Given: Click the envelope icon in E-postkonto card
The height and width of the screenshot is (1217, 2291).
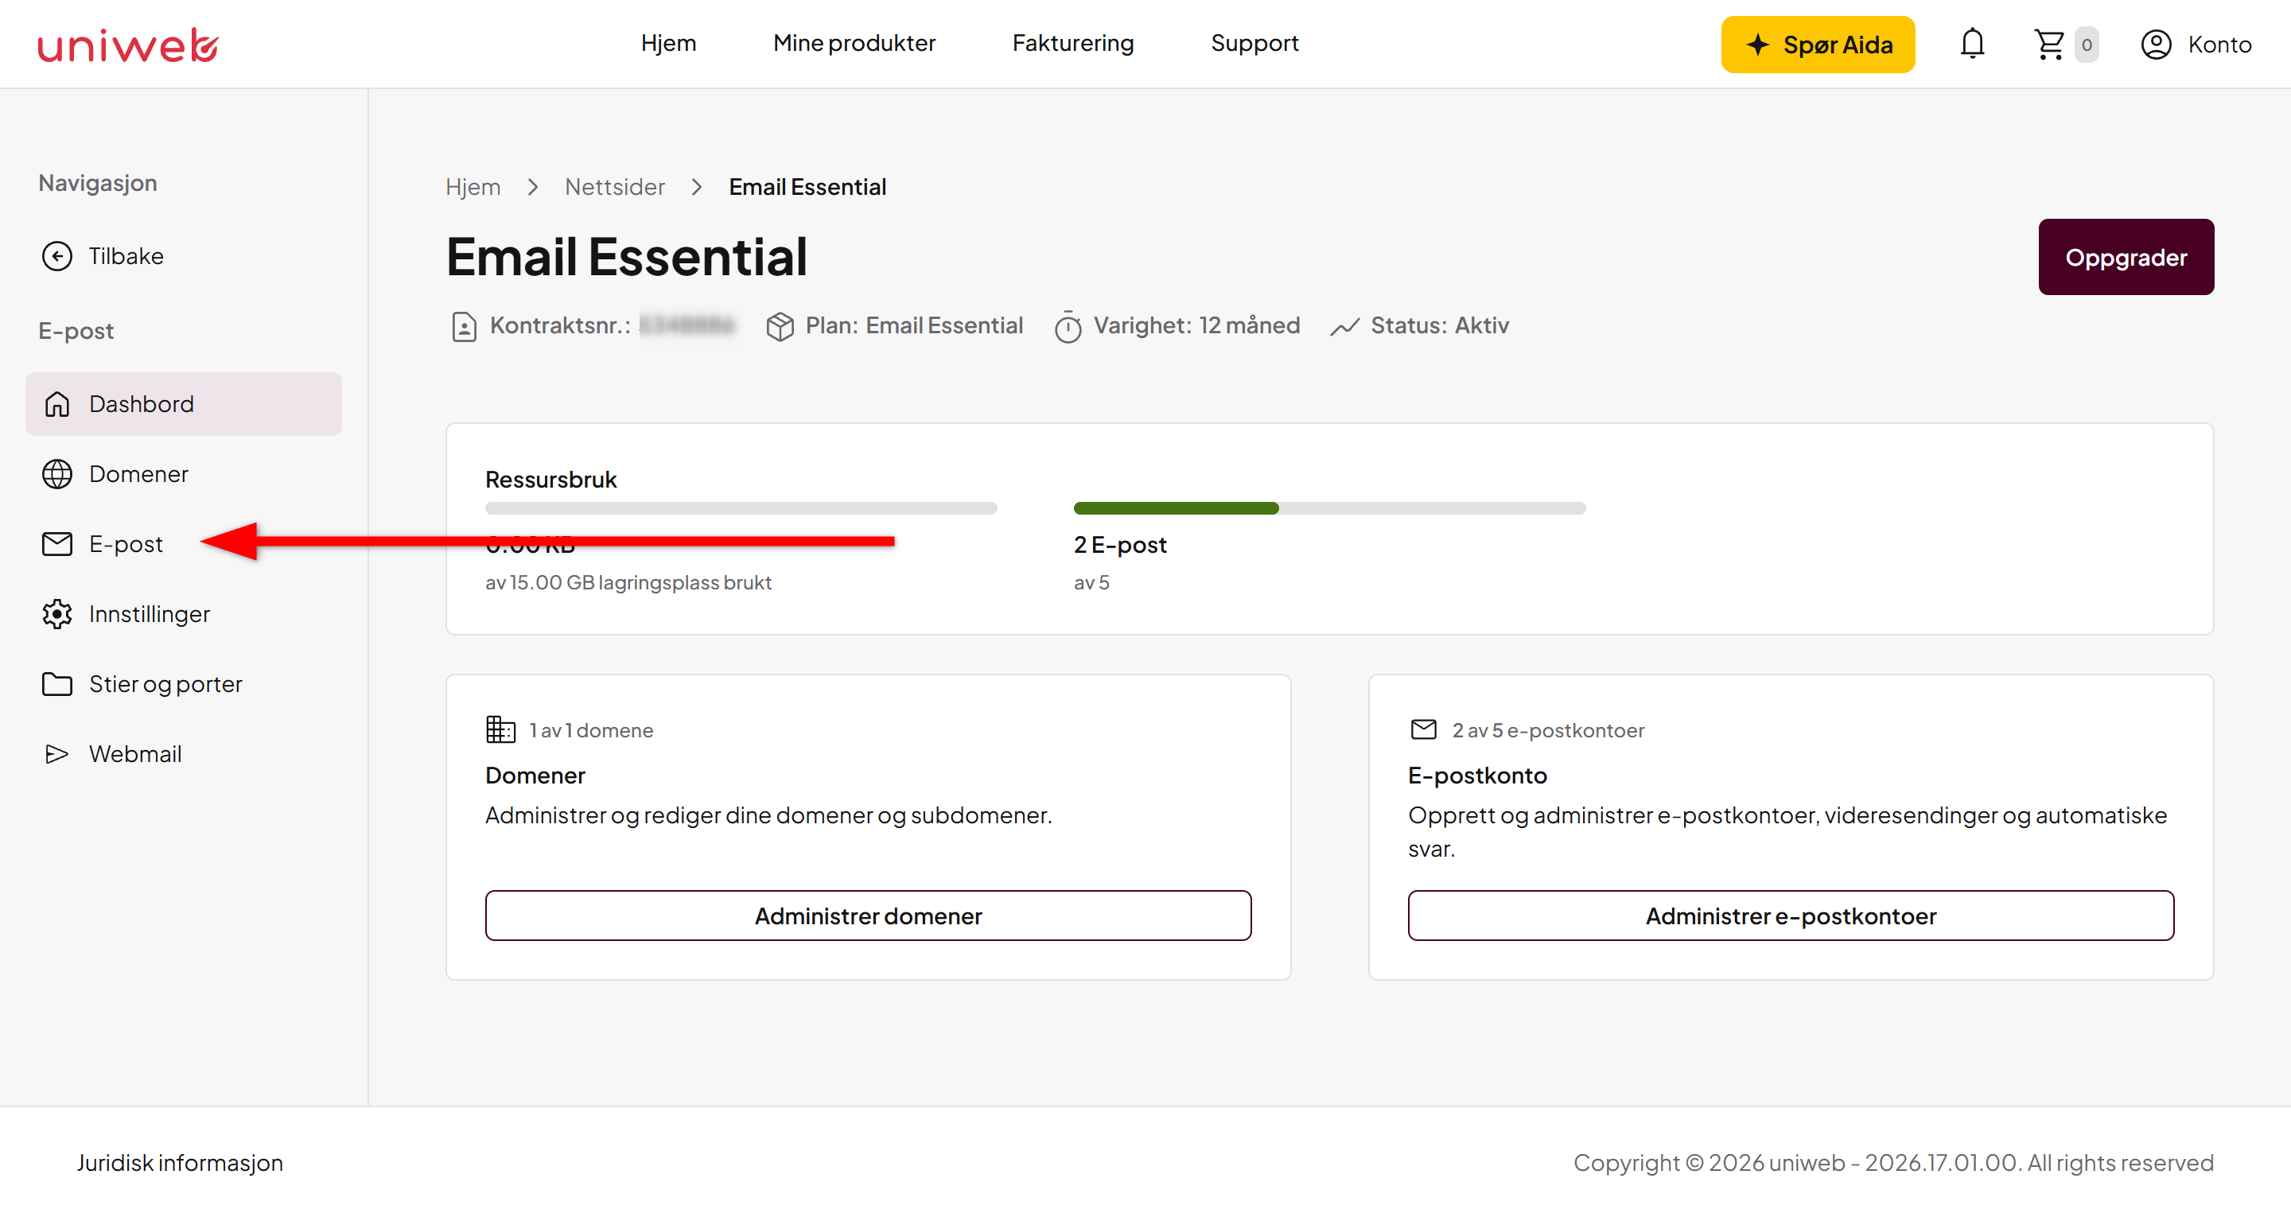Looking at the screenshot, I should 1423,729.
